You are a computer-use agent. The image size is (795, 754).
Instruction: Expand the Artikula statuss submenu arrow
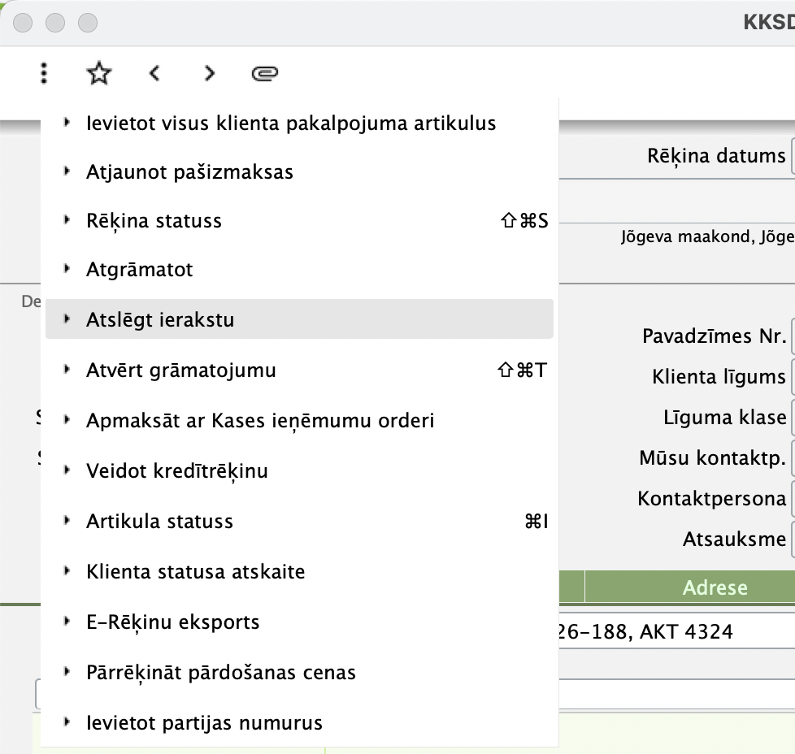(66, 521)
